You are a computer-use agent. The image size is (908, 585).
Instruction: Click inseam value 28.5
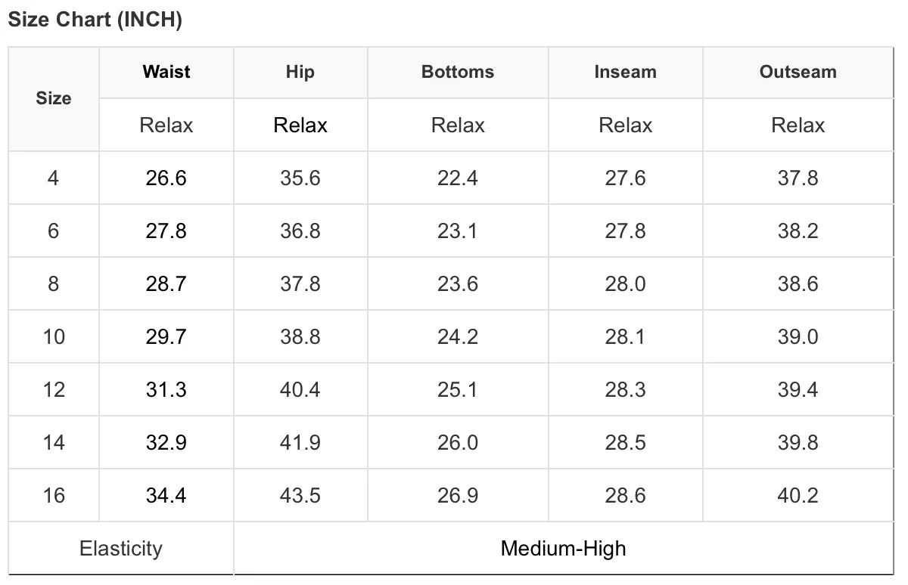click(x=626, y=443)
